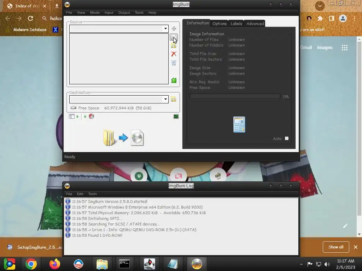
Task: Close the Chrome downloads bar
Action: pos(356,247)
